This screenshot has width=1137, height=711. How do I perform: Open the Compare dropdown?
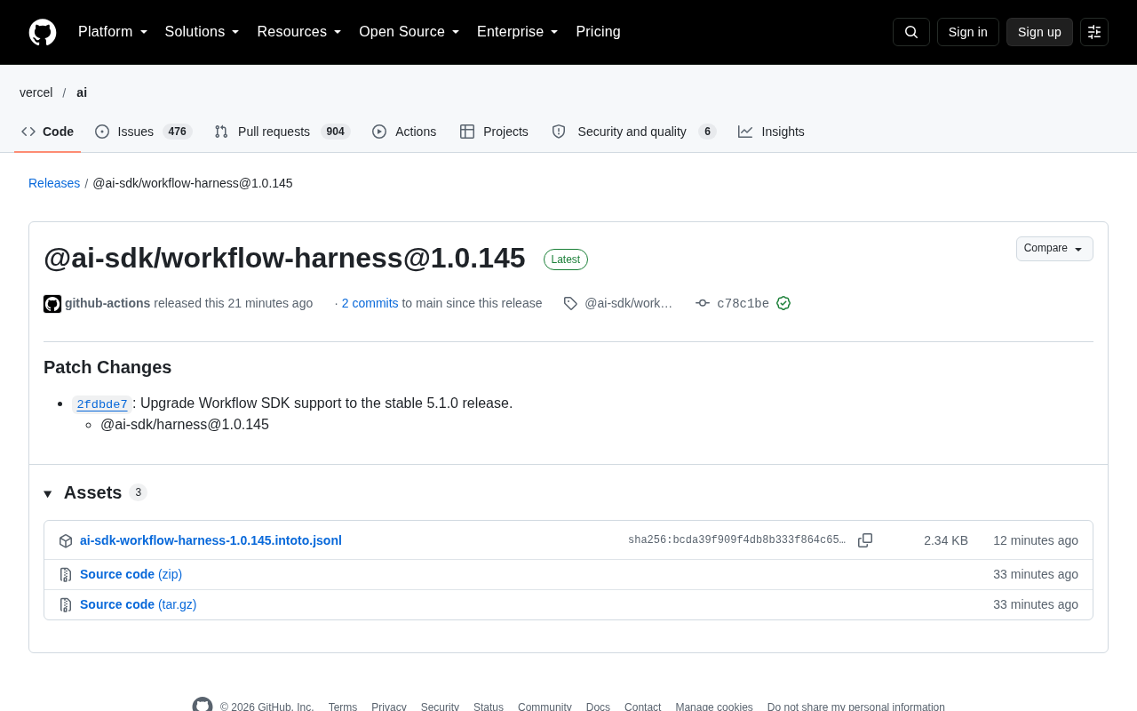click(1054, 249)
